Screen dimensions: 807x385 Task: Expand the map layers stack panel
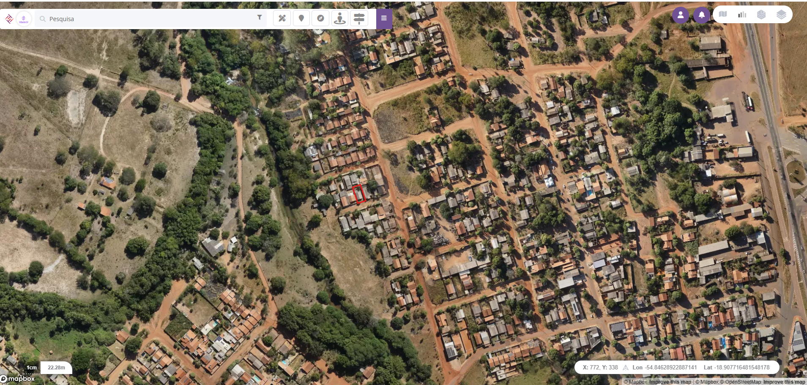click(781, 14)
